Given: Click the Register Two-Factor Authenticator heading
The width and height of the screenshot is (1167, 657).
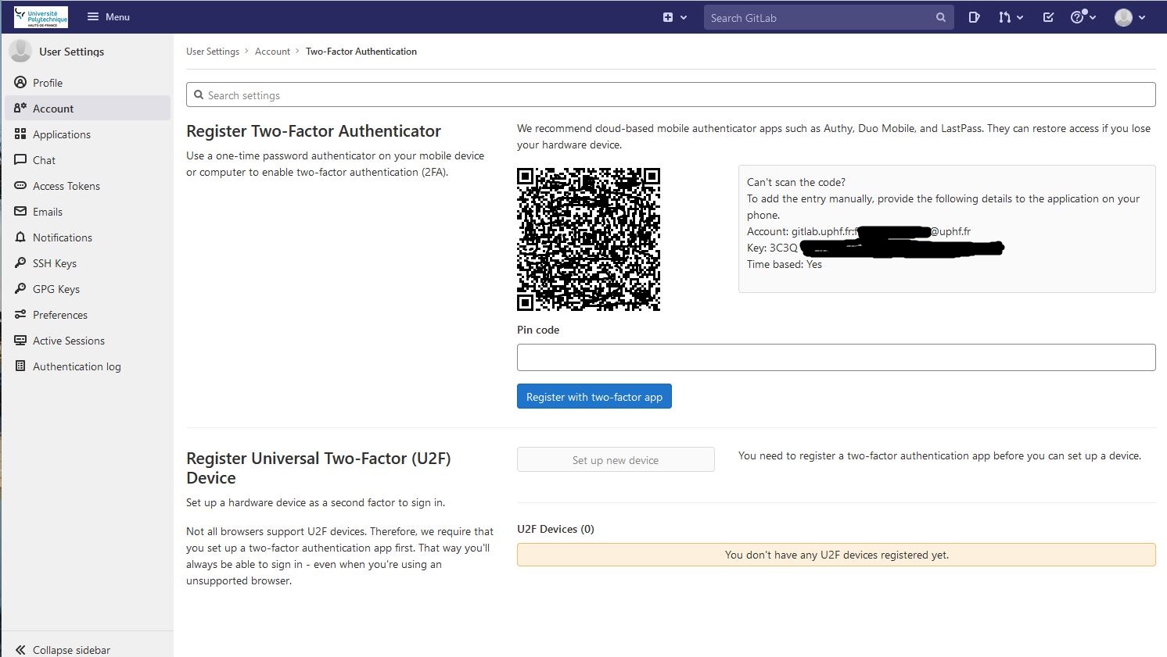Looking at the screenshot, I should tap(314, 130).
